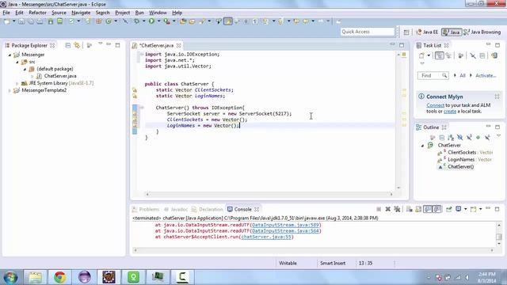
Task: Run the ChatServer program with green Run button
Action: (x=151, y=21)
